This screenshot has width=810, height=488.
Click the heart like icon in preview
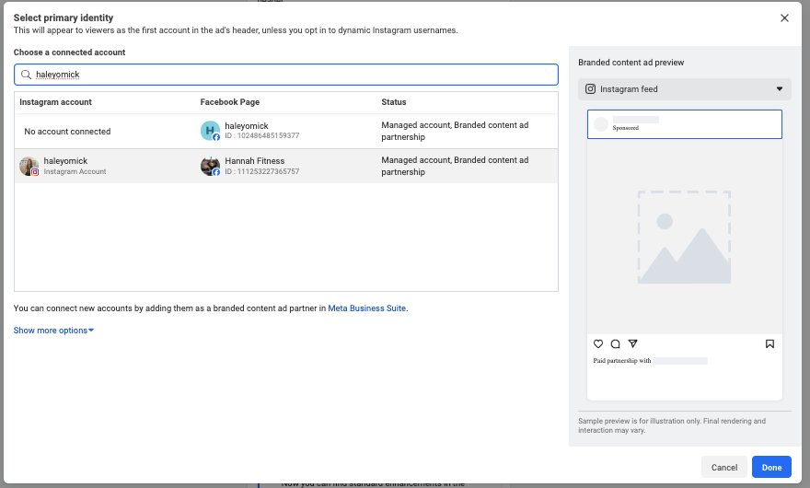point(598,344)
